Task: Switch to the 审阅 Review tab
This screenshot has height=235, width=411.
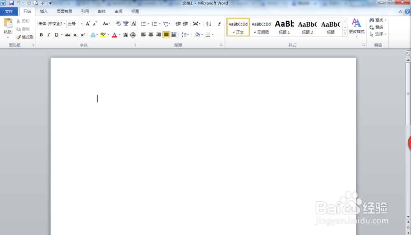Action: (118, 11)
